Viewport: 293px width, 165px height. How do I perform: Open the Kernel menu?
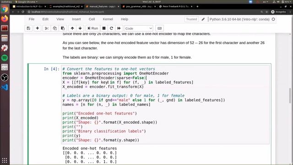pyautogui.click(x=108, y=19)
